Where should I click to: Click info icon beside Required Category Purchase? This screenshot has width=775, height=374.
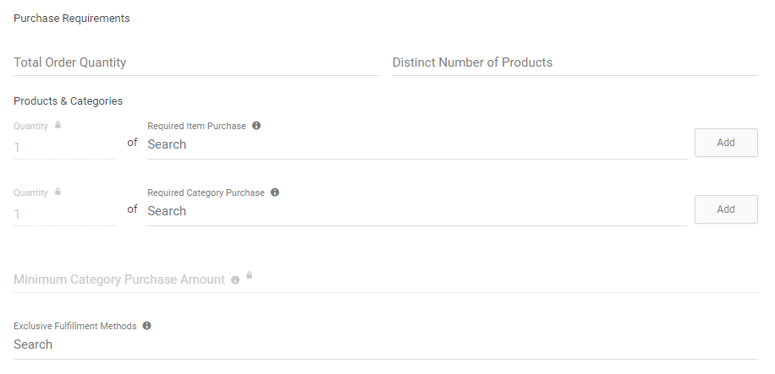click(x=275, y=192)
